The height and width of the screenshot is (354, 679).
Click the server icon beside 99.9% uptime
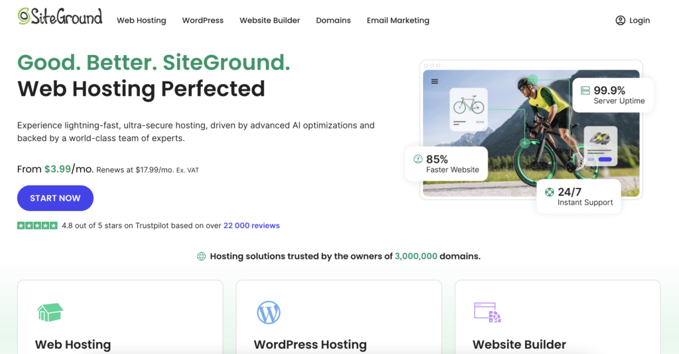(585, 91)
